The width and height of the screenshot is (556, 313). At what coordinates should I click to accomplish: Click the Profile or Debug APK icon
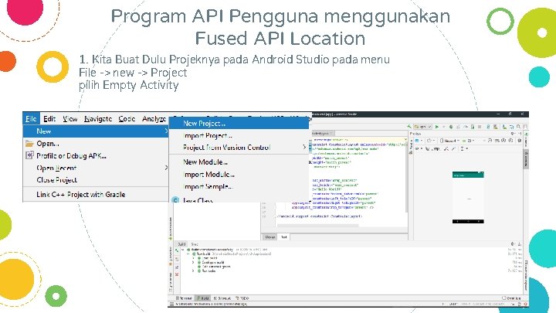29,155
